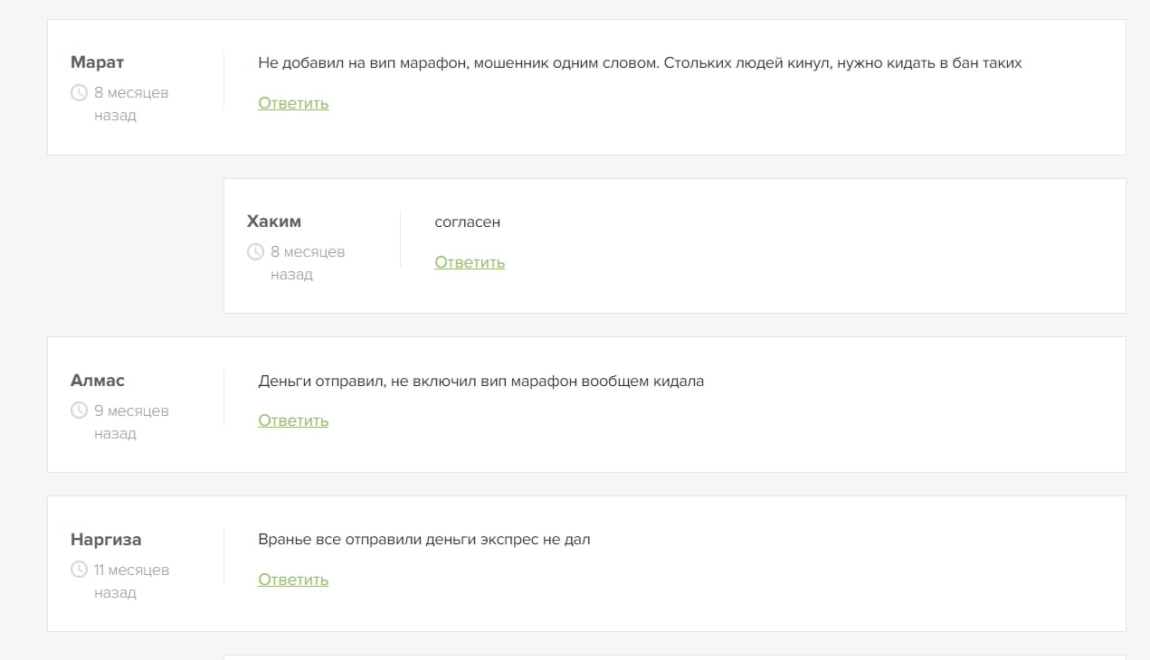The height and width of the screenshot is (660, 1150).
Task: Click the '9 месяцев назад' timestamp
Action: pyautogui.click(x=131, y=421)
